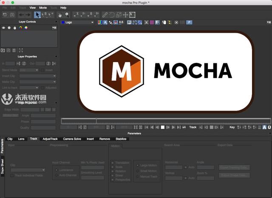Click the Open Project folder icon
Viewport: 272px width, 198px height.
[x=5, y=15]
